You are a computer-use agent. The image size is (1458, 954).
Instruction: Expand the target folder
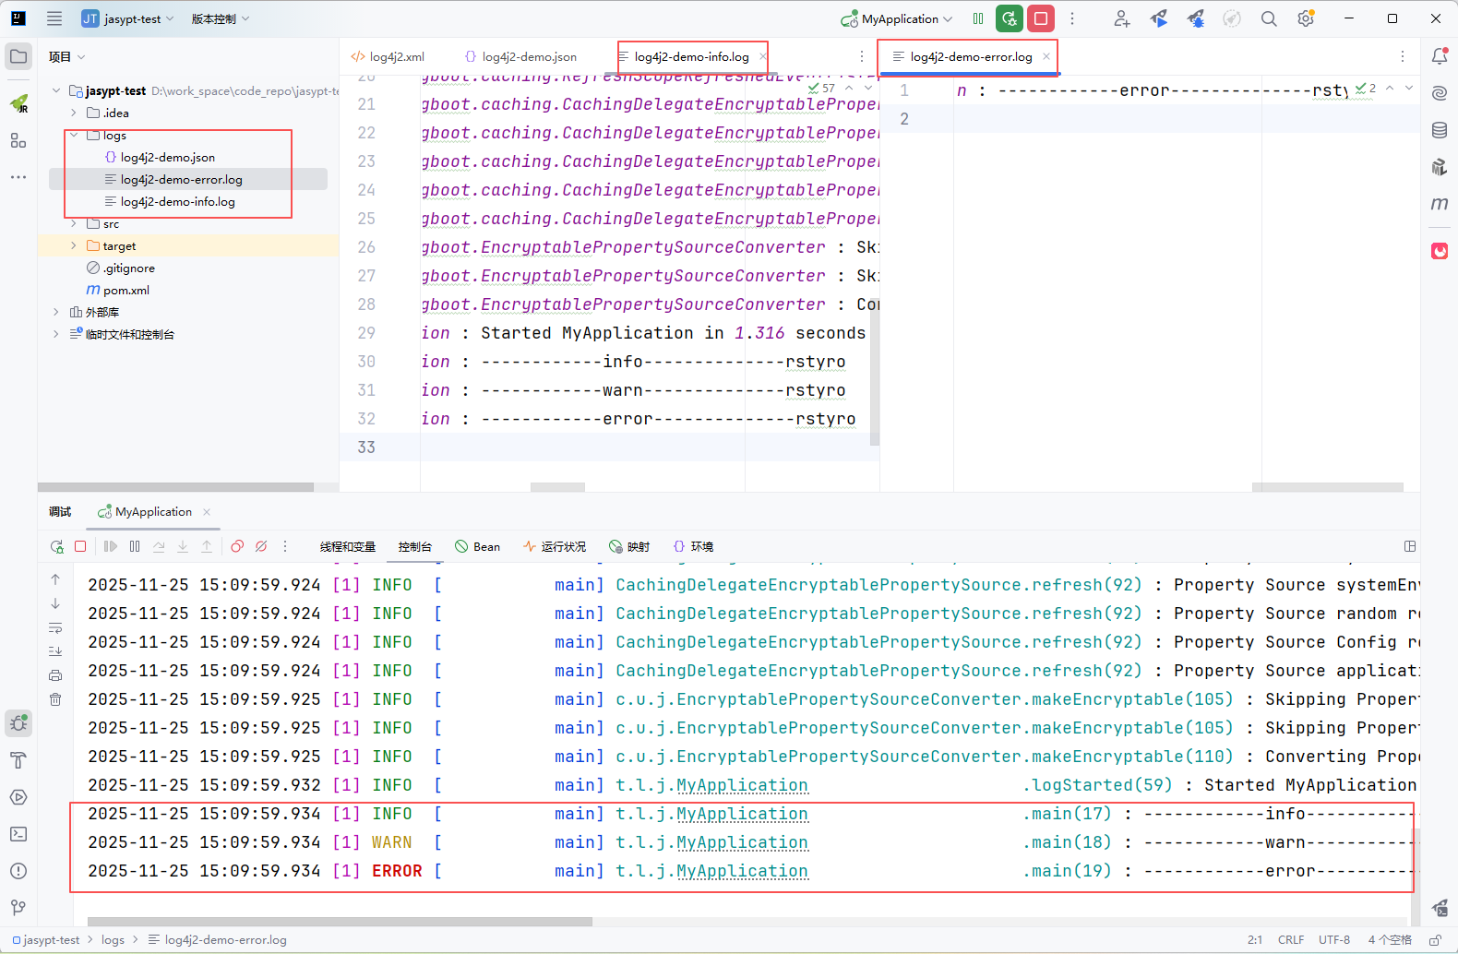(74, 246)
